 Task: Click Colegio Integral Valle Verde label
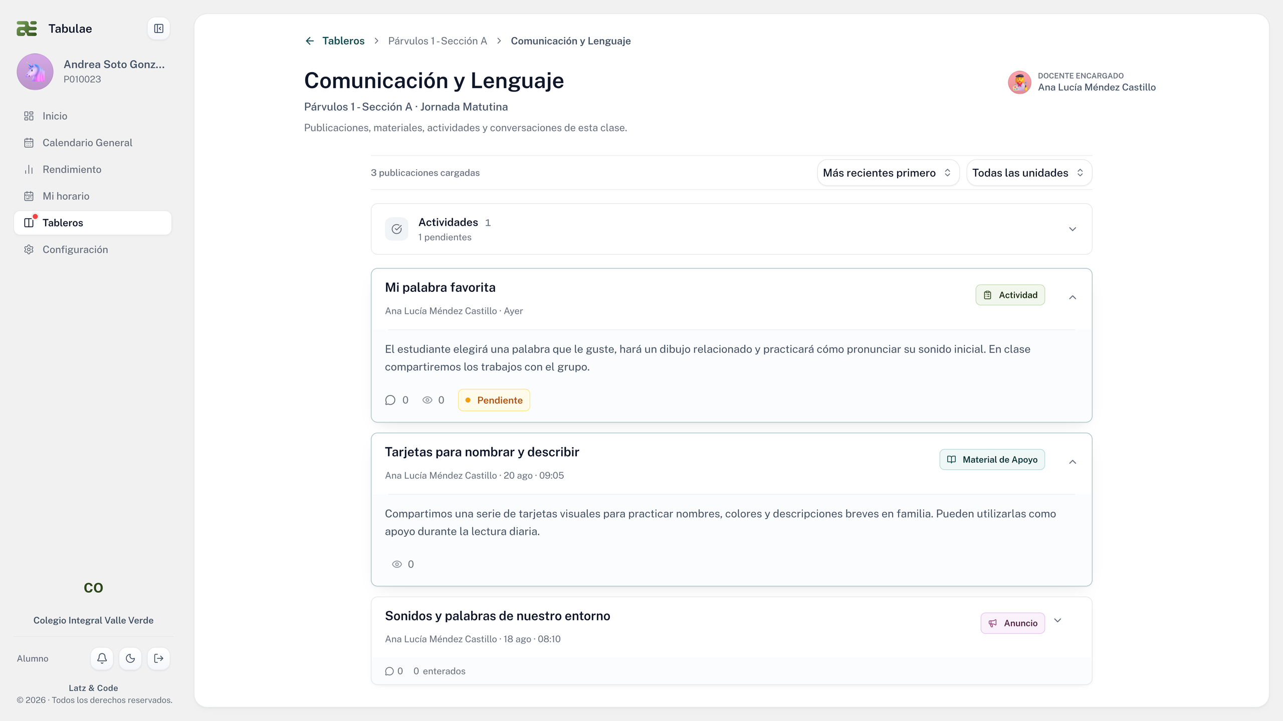pos(93,620)
